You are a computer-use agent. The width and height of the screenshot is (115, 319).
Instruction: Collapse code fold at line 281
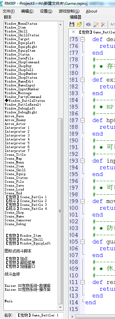82,80
